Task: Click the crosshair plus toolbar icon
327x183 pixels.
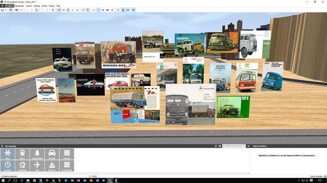Action: (77, 10)
